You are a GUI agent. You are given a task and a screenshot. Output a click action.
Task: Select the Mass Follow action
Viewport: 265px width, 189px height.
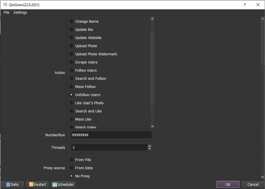[82, 87]
